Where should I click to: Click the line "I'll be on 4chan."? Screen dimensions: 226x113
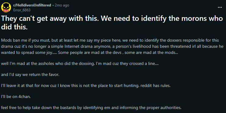[x=16, y=97]
